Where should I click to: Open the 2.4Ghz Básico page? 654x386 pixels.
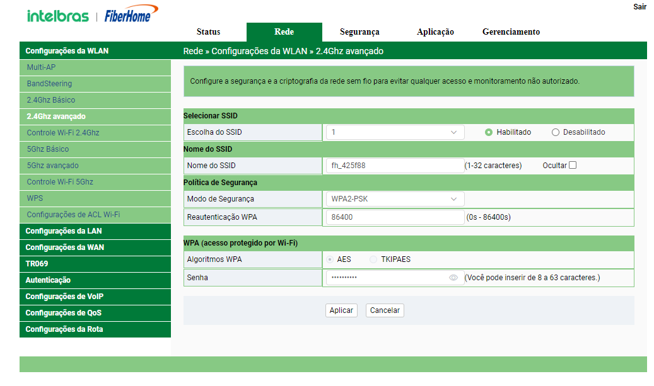95,100
